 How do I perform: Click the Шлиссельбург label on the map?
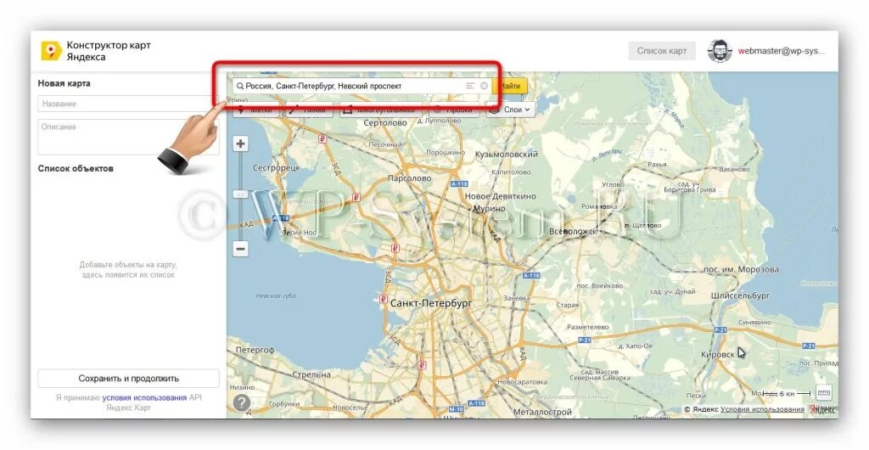740,296
